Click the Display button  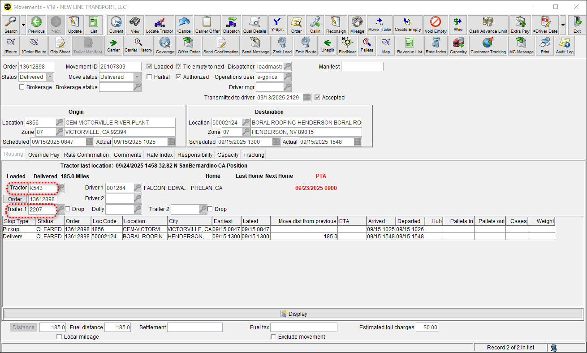[293, 314]
